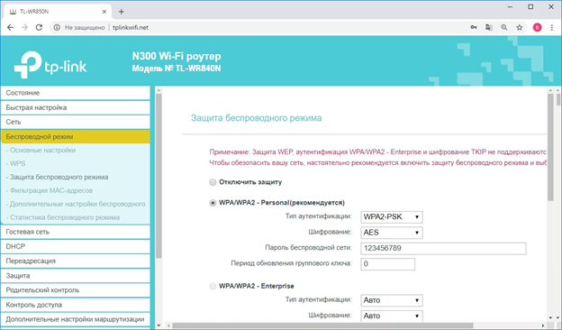Close the TL-WR850N tab
562x330 pixels.
coord(104,12)
